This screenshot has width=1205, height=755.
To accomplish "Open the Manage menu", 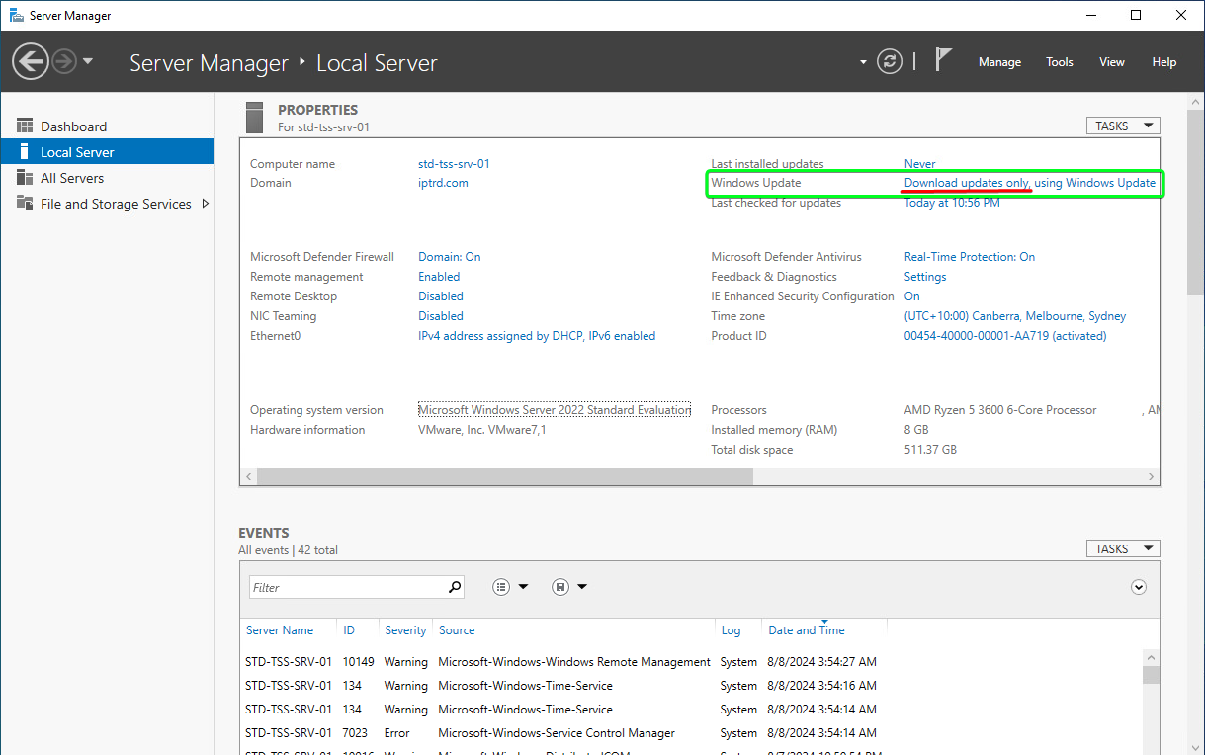I will coord(999,61).
